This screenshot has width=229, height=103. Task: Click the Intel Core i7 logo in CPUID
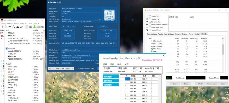109,15
